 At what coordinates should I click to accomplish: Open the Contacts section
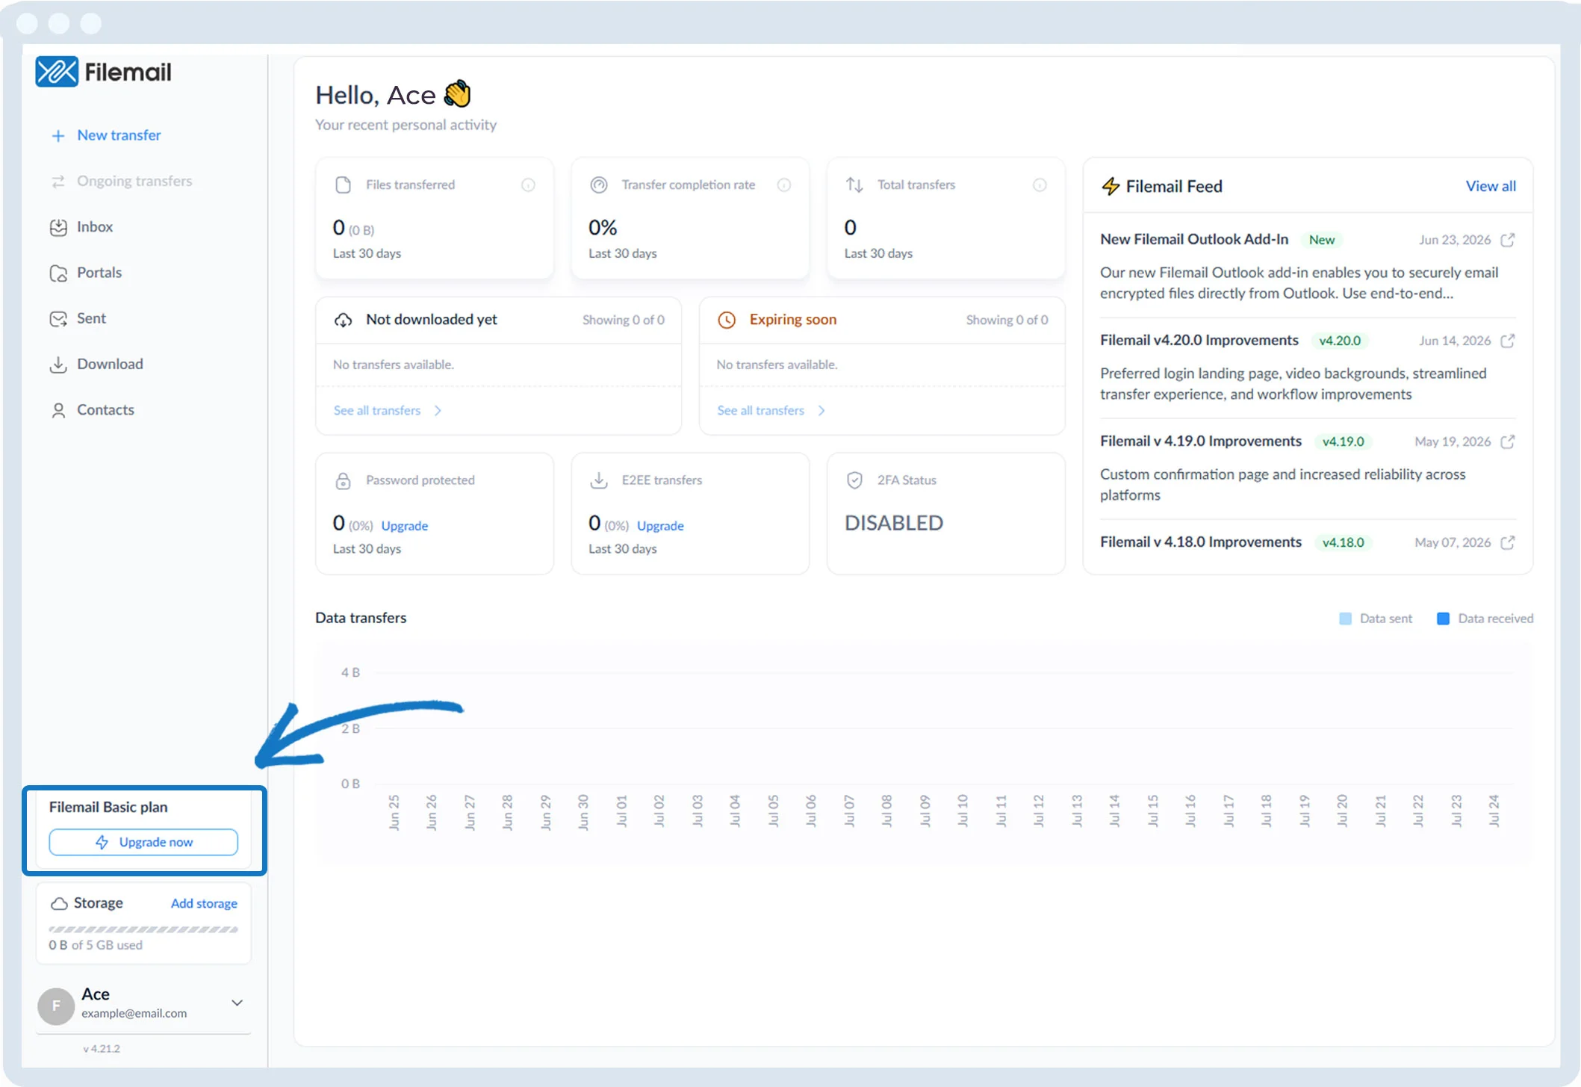pos(105,409)
